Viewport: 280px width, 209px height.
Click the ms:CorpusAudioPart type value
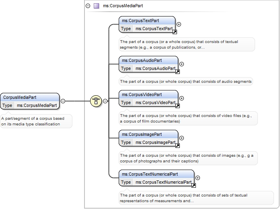pyautogui.click(x=155, y=68)
